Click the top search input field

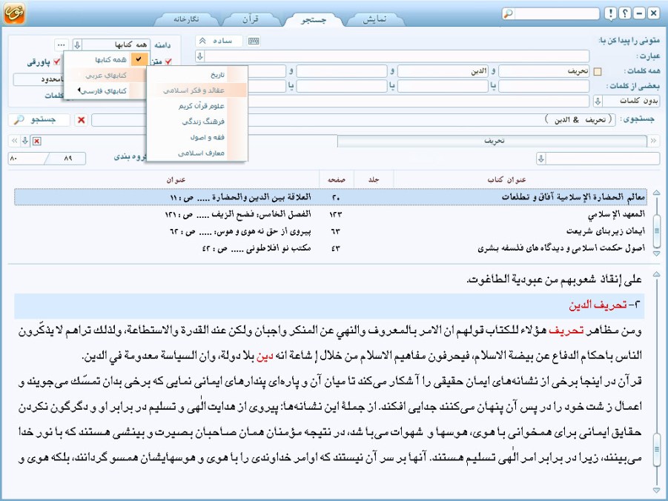tap(556, 13)
